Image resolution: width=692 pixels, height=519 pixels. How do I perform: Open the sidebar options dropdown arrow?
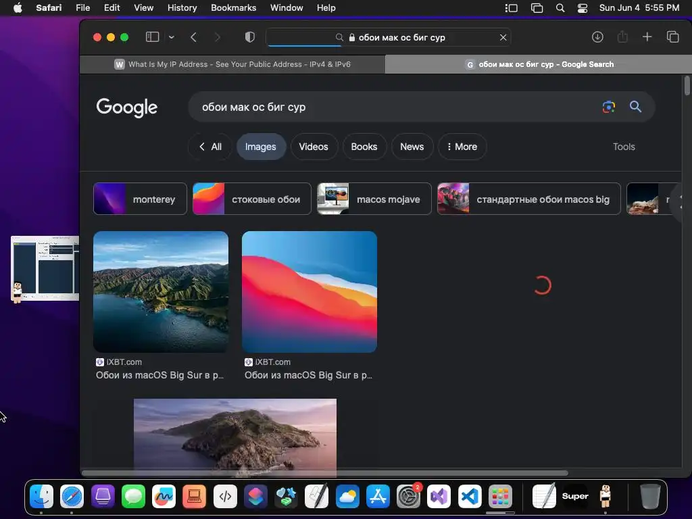tap(172, 37)
